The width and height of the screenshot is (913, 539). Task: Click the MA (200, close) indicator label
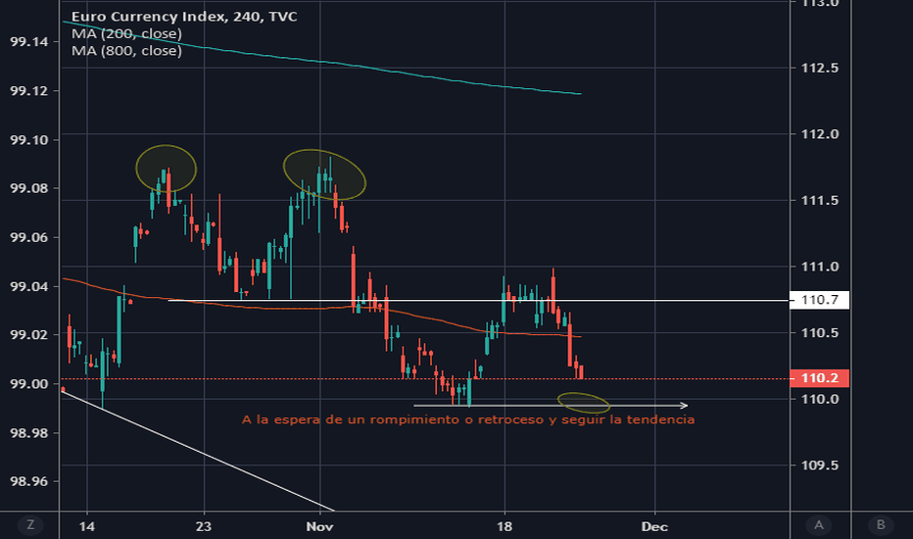pos(126,33)
